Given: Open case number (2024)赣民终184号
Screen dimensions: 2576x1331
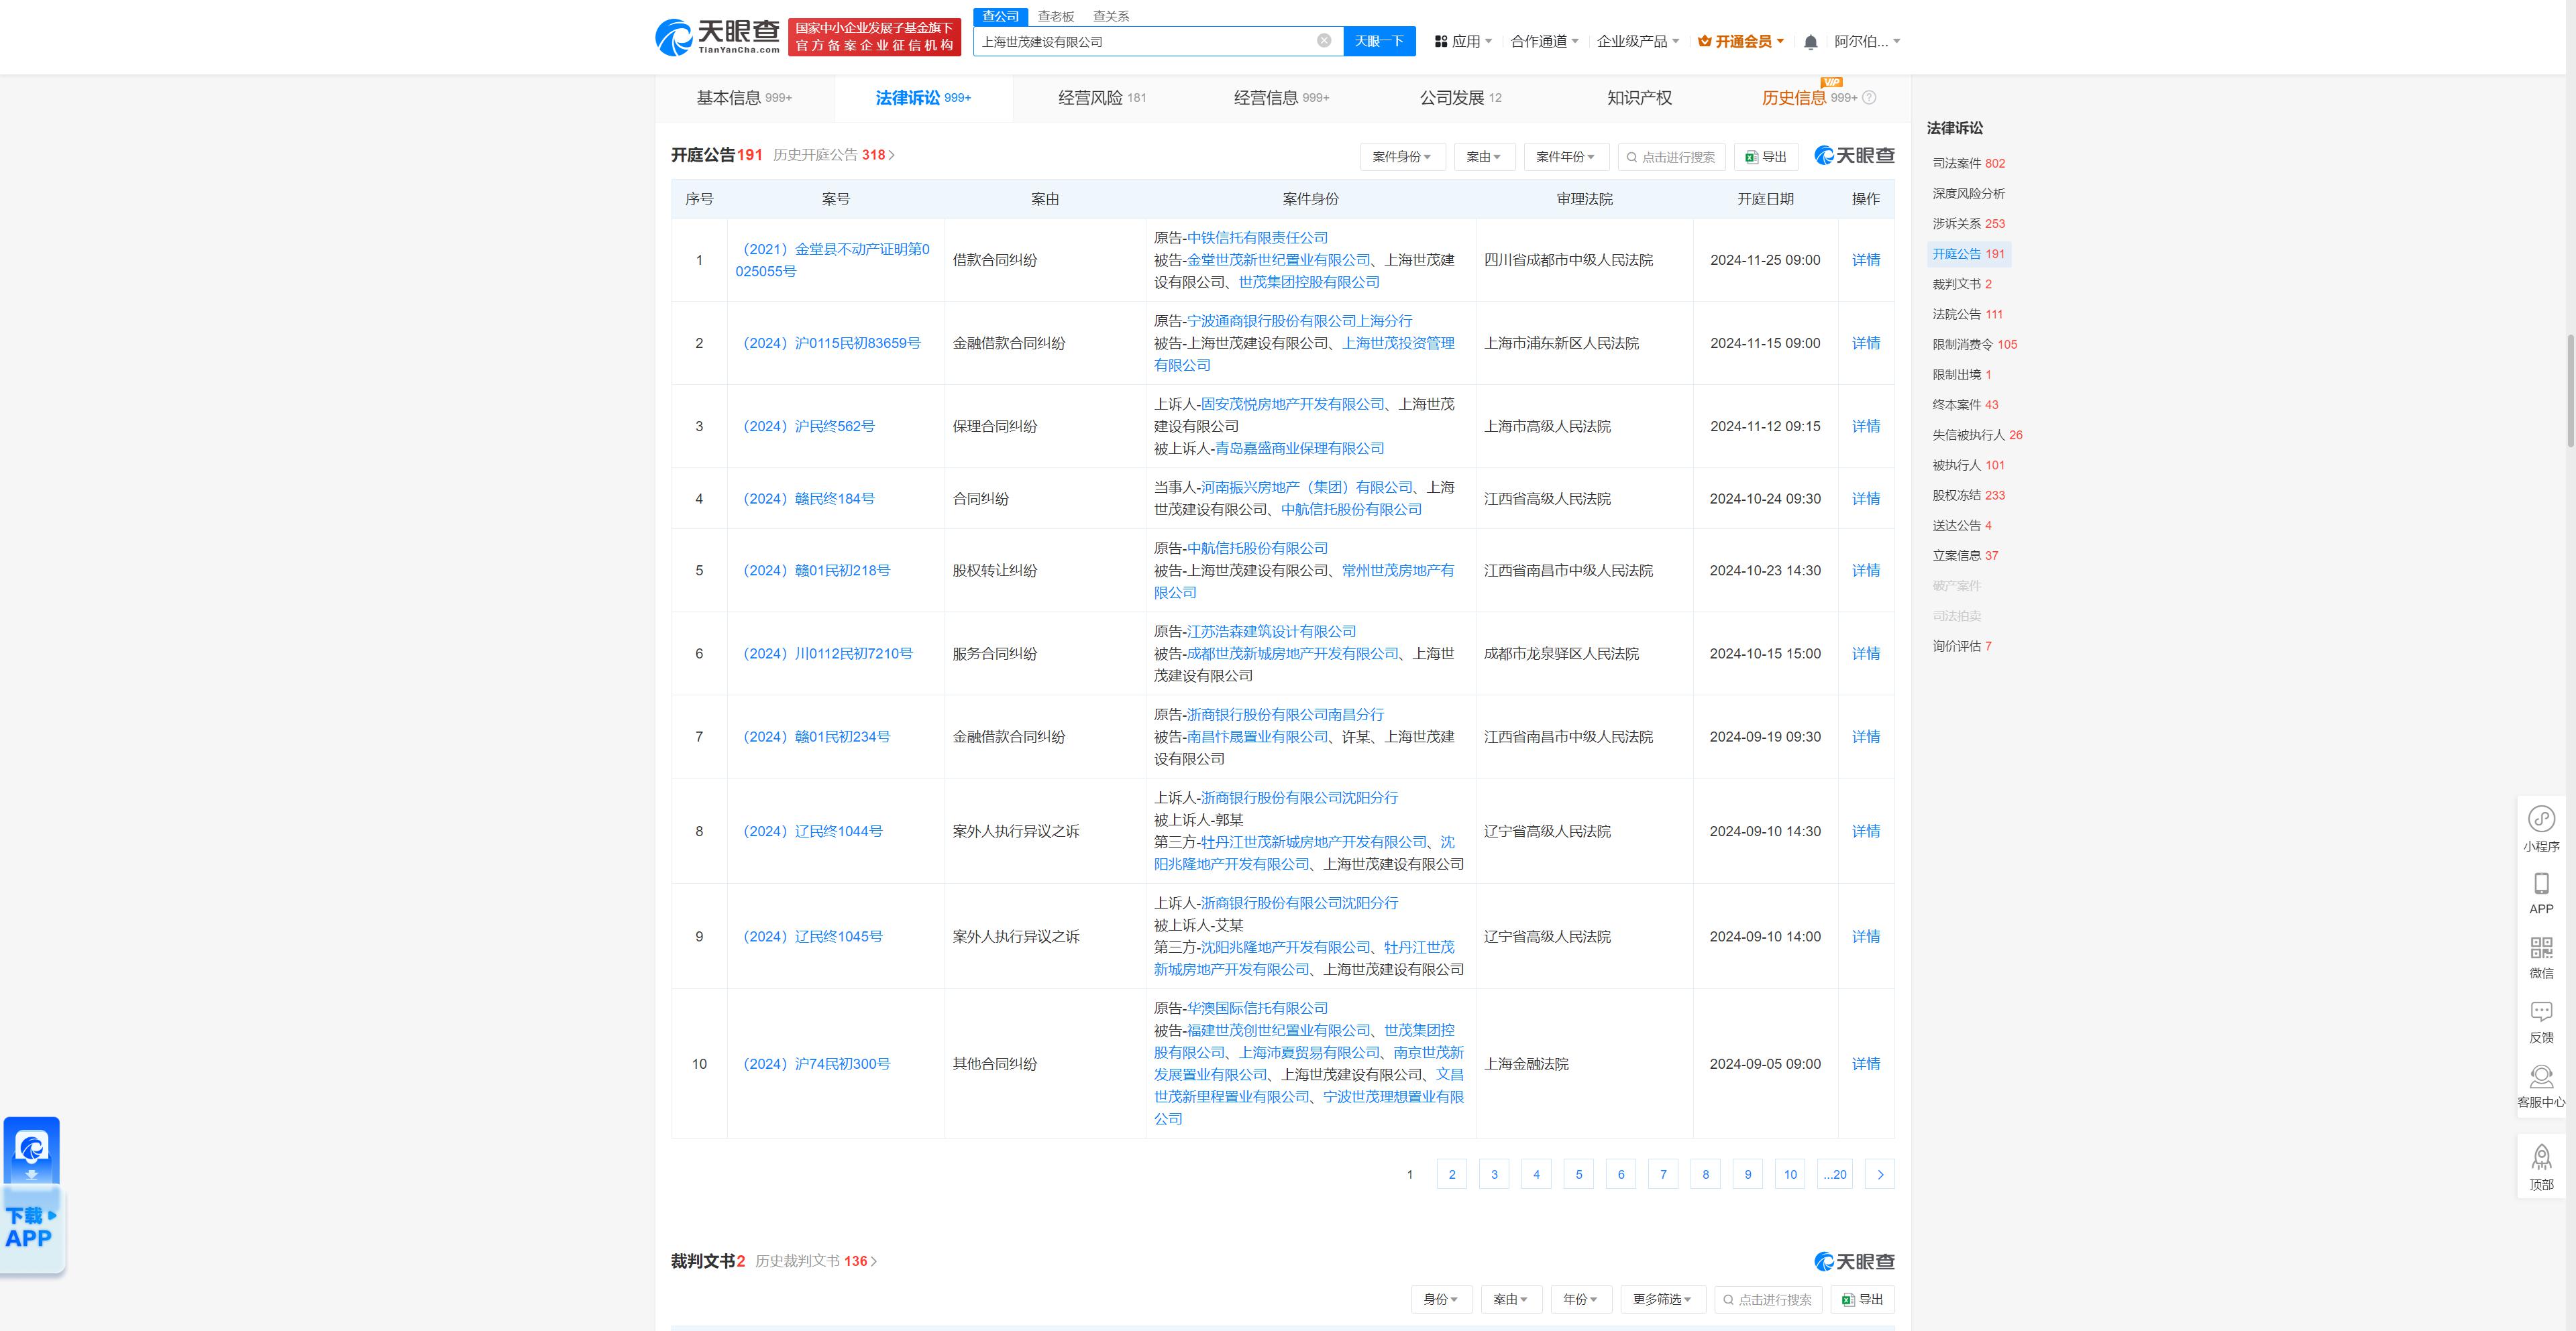Looking at the screenshot, I should click(808, 499).
